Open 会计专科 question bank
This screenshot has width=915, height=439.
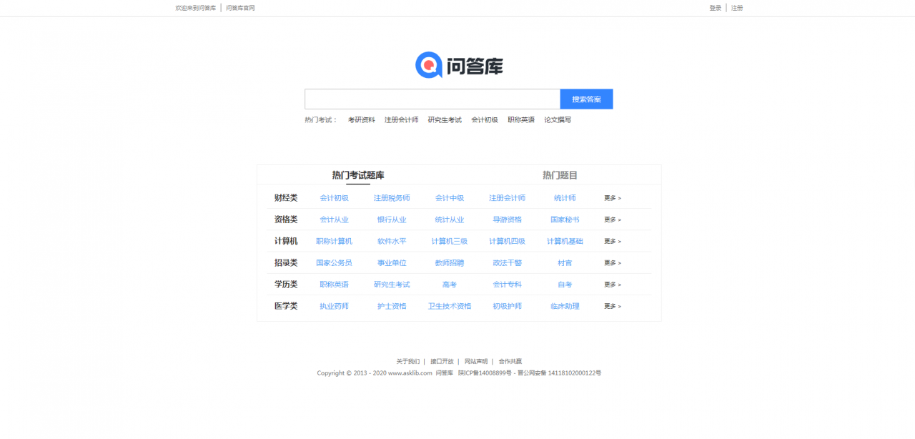tap(507, 285)
